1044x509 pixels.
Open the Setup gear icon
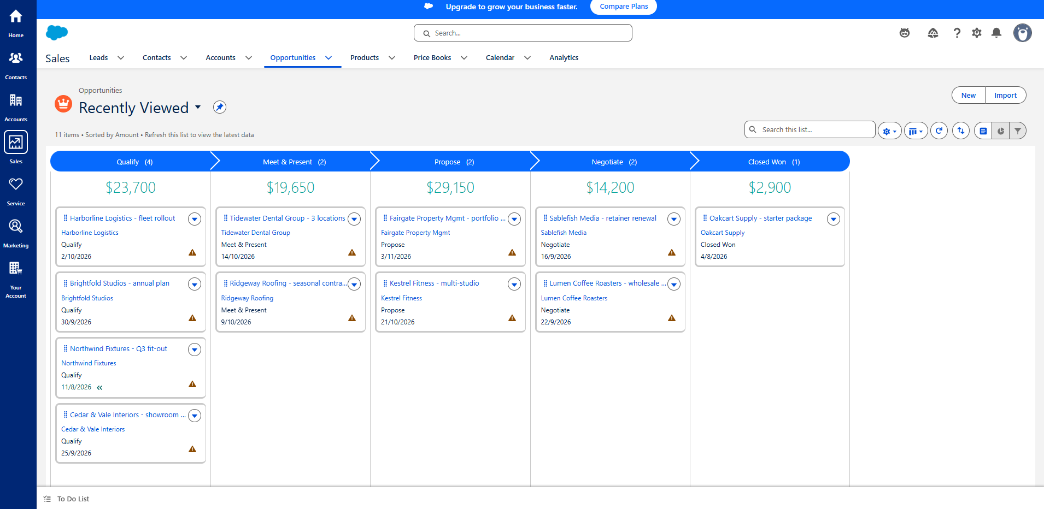click(x=977, y=33)
